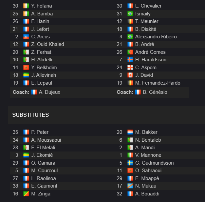
Task: Open Alexsandro Ribeiro player link
Action: (x=156, y=37)
